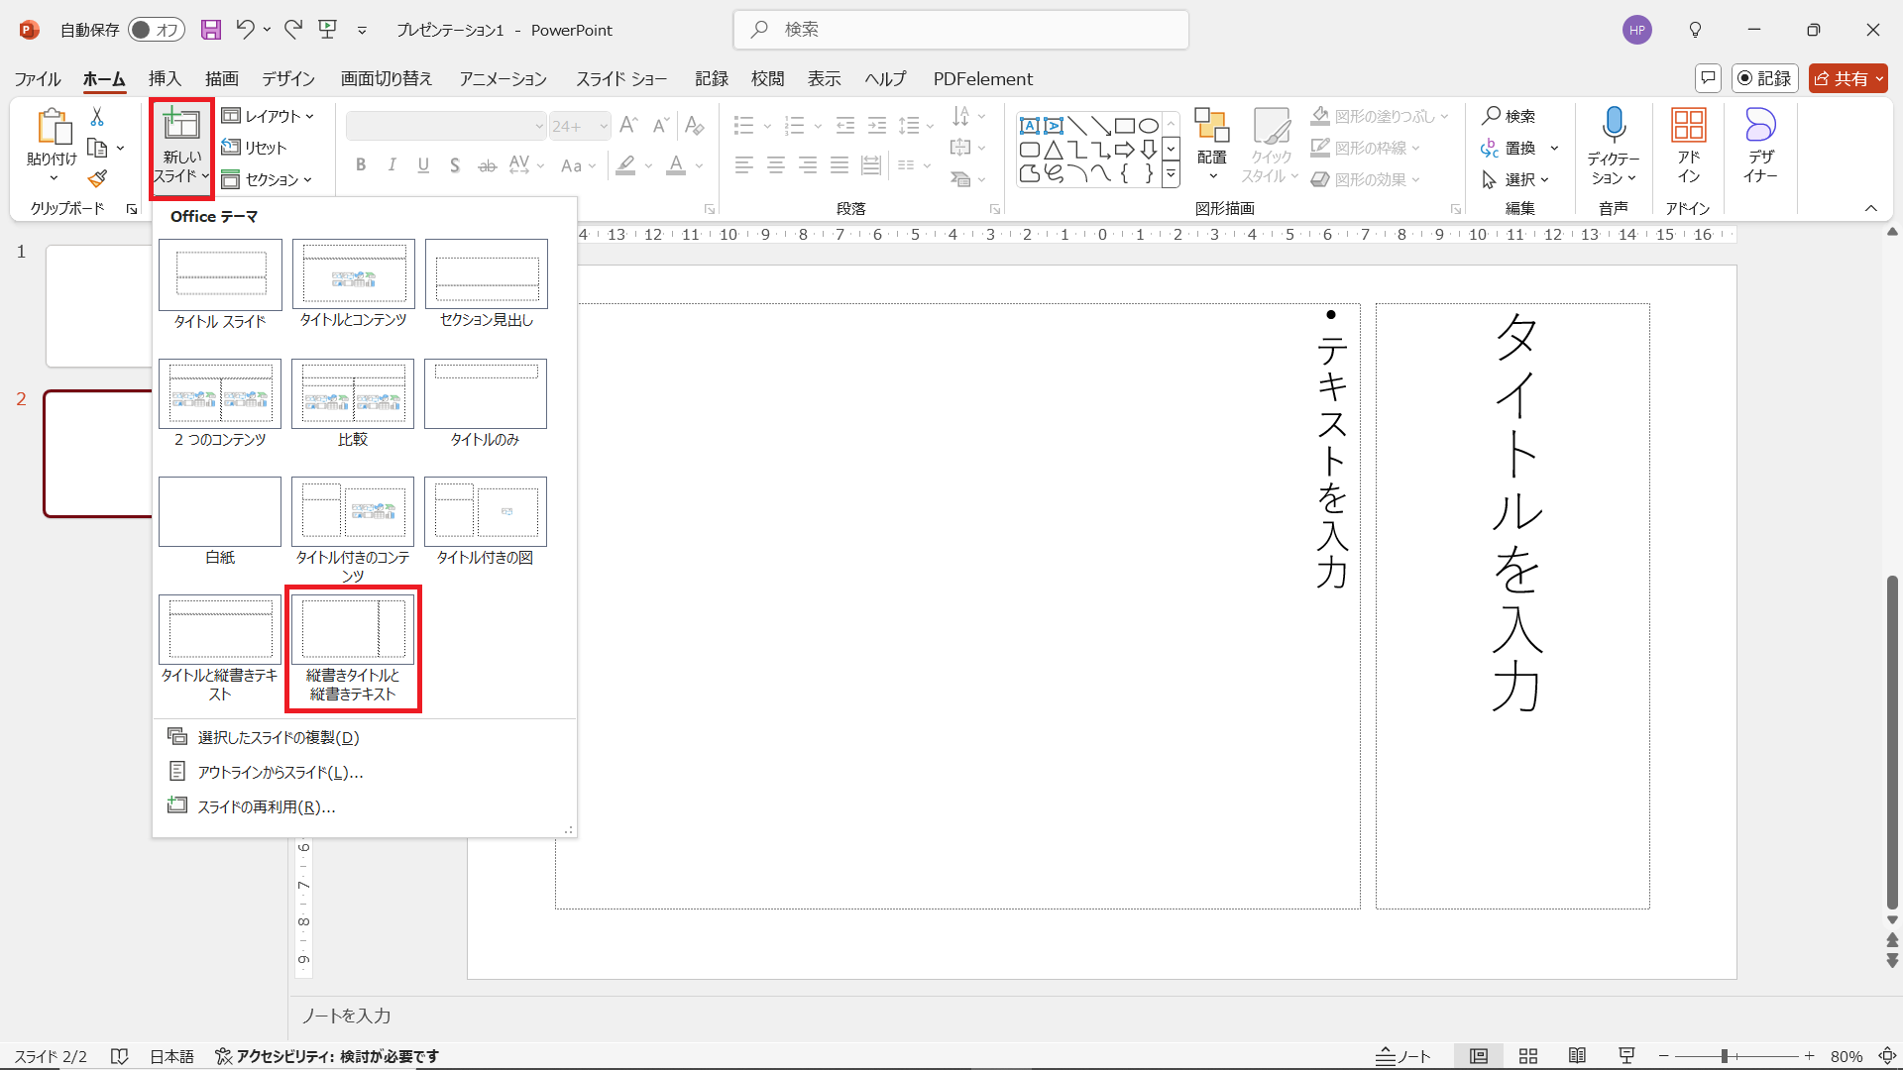Click the Paste (貼り付け) icon

[53, 127]
